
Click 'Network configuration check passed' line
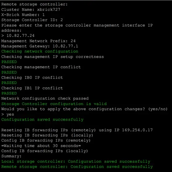[x=45, y=98]
